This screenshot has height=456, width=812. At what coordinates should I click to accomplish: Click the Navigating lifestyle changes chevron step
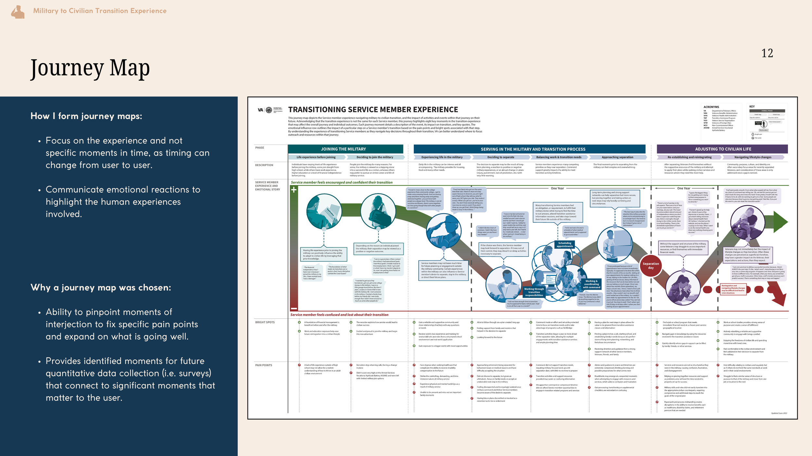point(753,157)
